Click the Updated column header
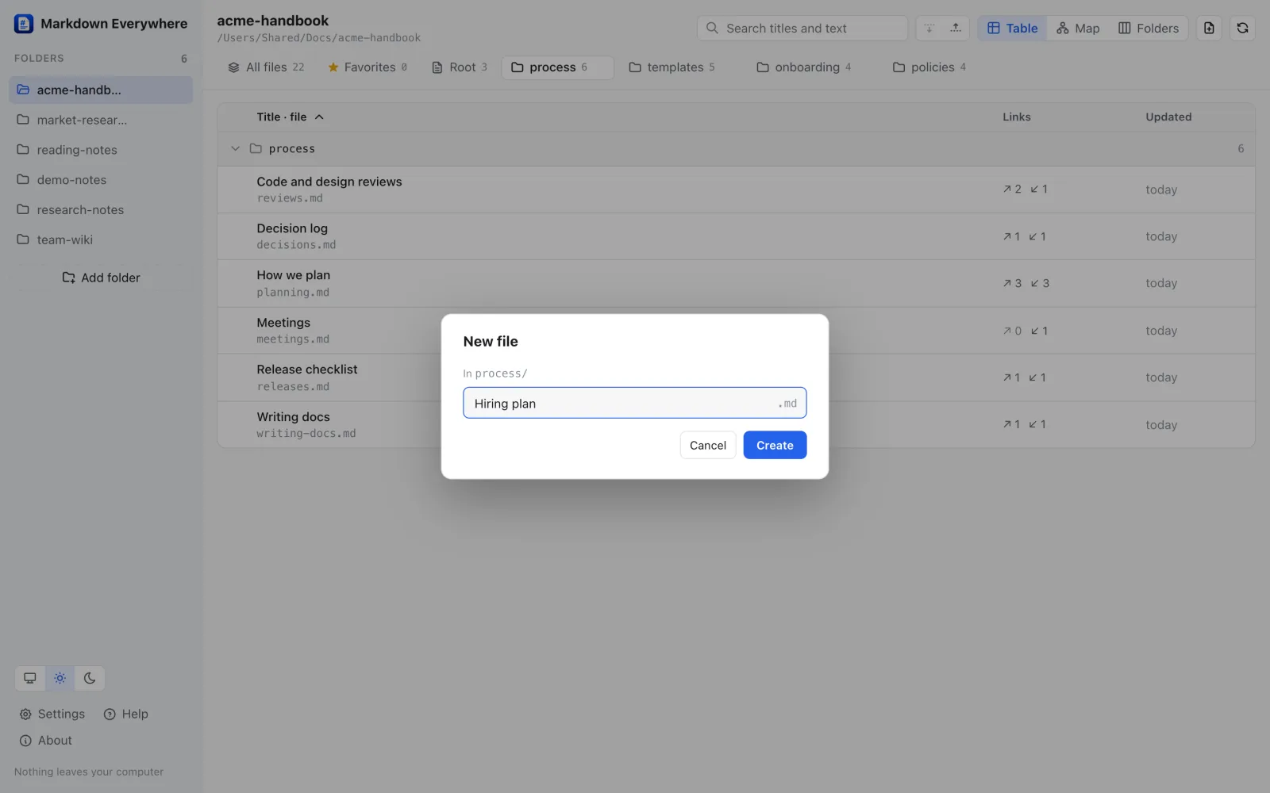This screenshot has height=793, width=1270. click(x=1168, y=117)
